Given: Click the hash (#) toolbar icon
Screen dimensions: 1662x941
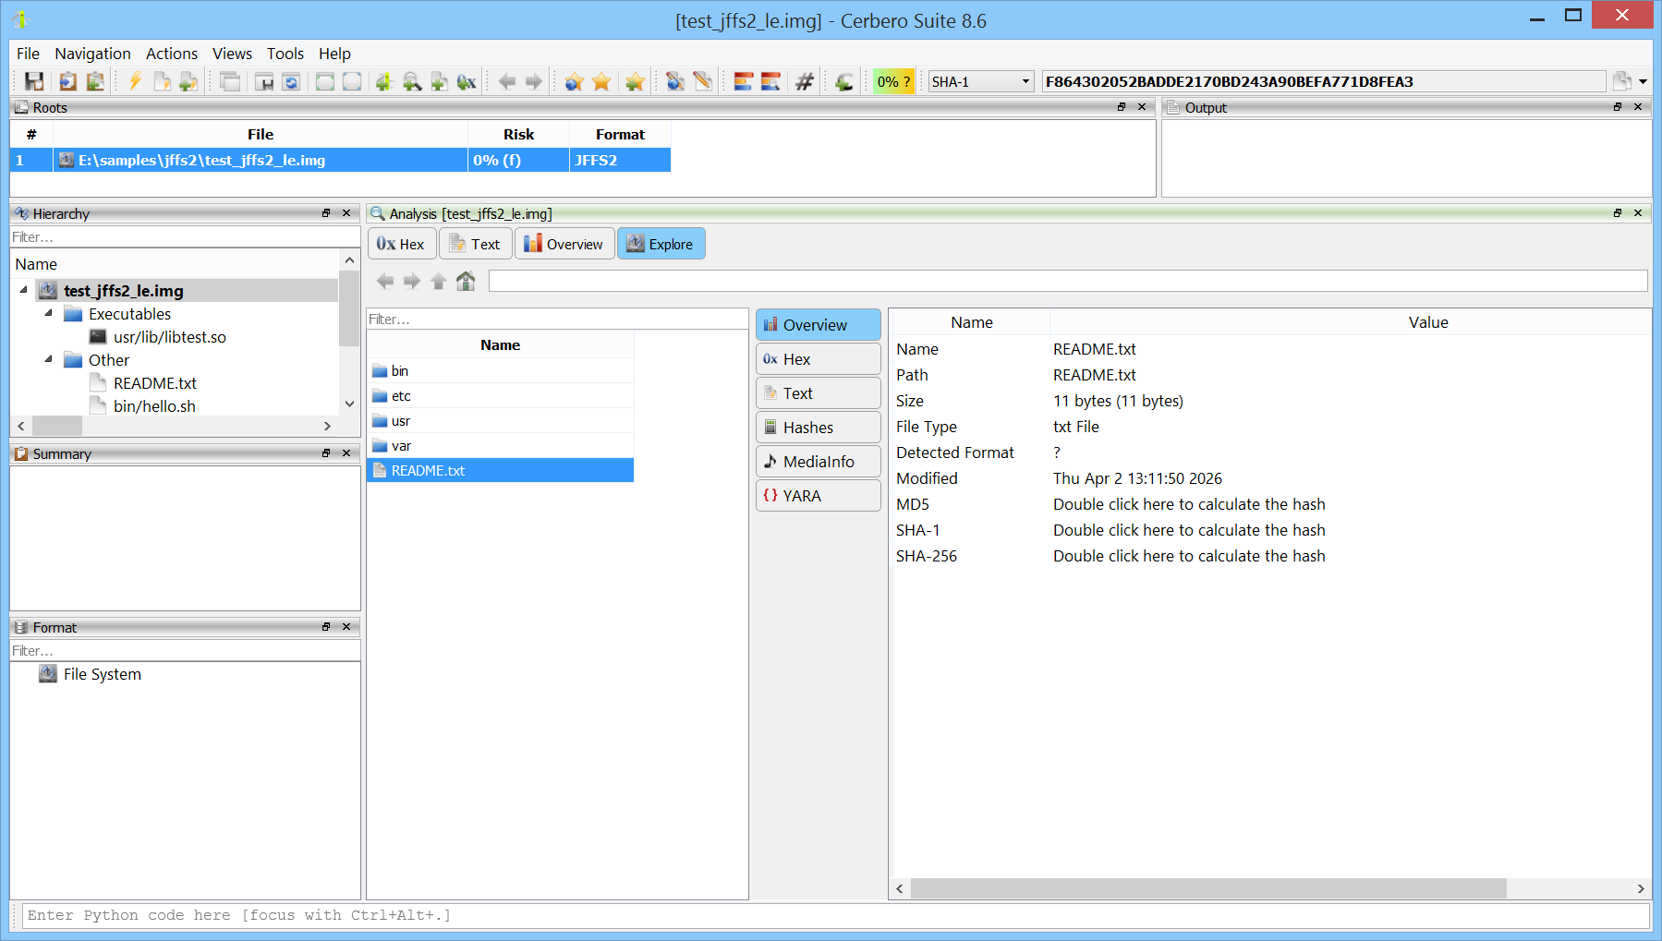Looking at the screenshot, I should 805,81.
